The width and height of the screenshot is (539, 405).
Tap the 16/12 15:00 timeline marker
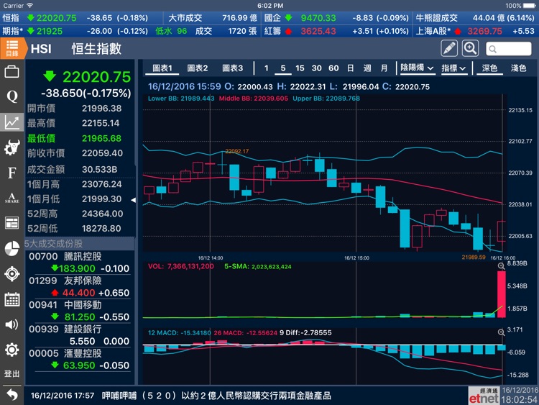pyautogui.click(x=356, y=258)
